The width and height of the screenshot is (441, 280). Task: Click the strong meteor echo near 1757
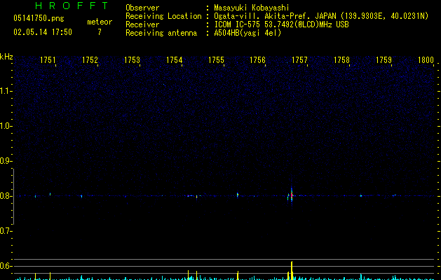click(292, 195)
